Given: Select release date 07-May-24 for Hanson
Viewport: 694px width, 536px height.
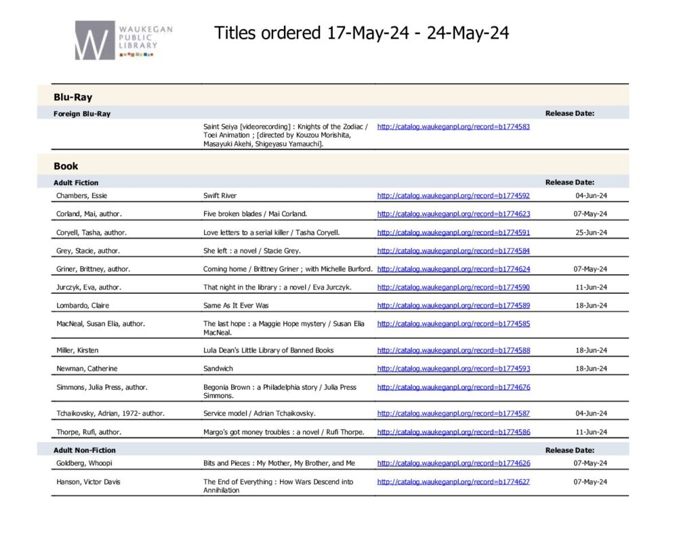Looking at the screenshot, I should tap(590, 482).
